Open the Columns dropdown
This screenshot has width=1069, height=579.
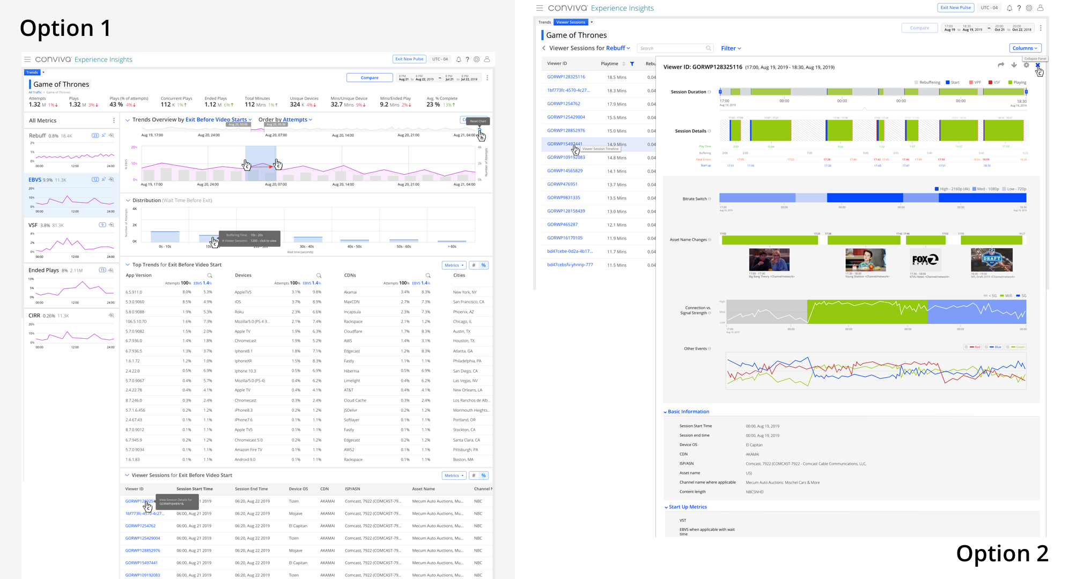(x=1025, y=48)
